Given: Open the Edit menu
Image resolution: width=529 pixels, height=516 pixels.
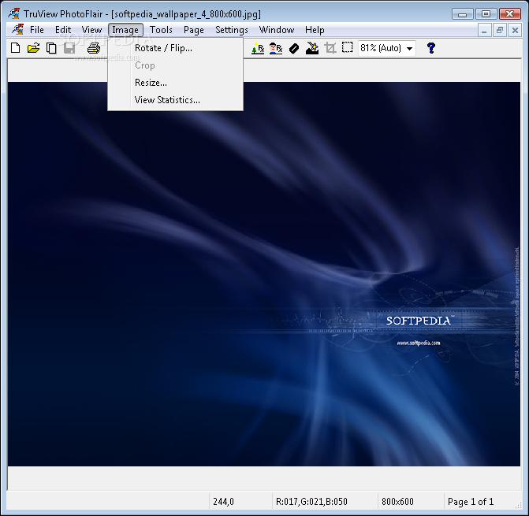Looking at the screenshot, I should click(63, 30).
